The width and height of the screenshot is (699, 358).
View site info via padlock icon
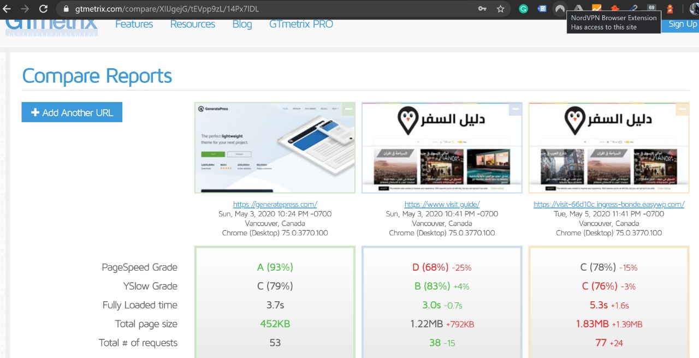[x=66, y=9]
